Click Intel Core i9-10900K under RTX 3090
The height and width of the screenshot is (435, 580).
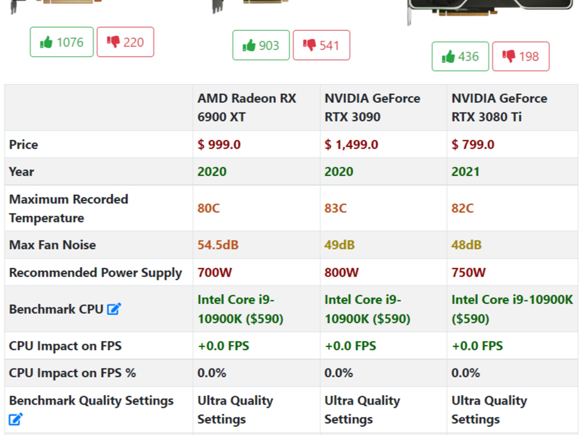point(367,309)
